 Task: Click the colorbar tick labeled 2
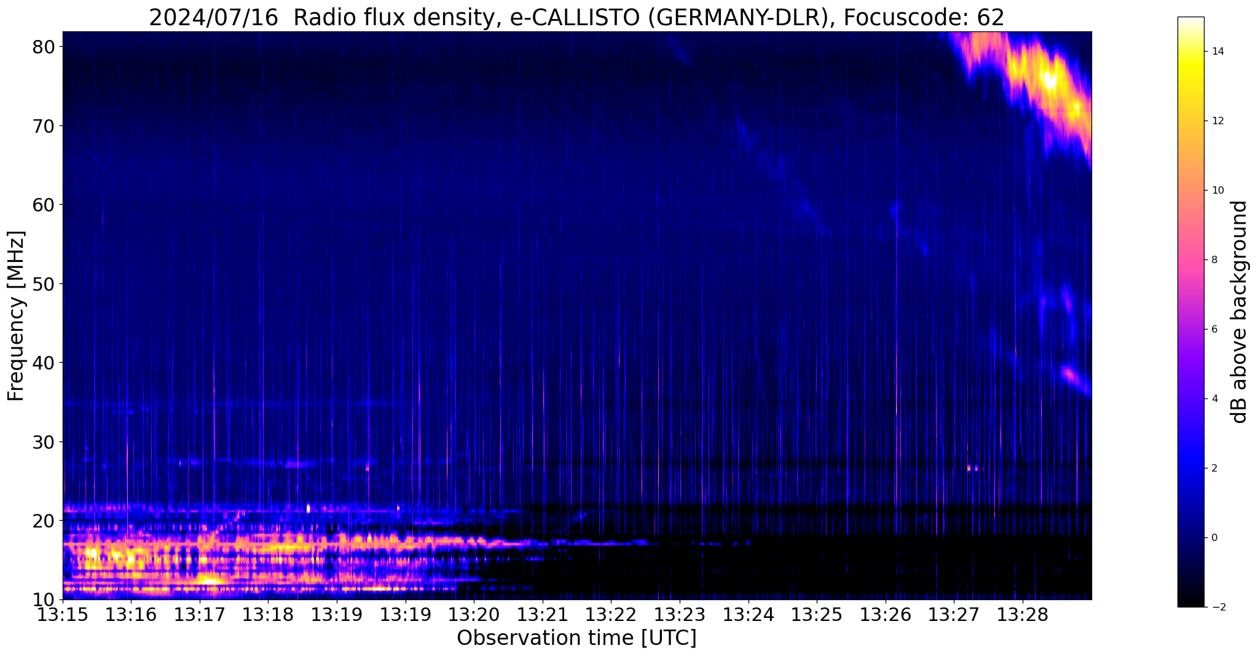pos(1214,468)
